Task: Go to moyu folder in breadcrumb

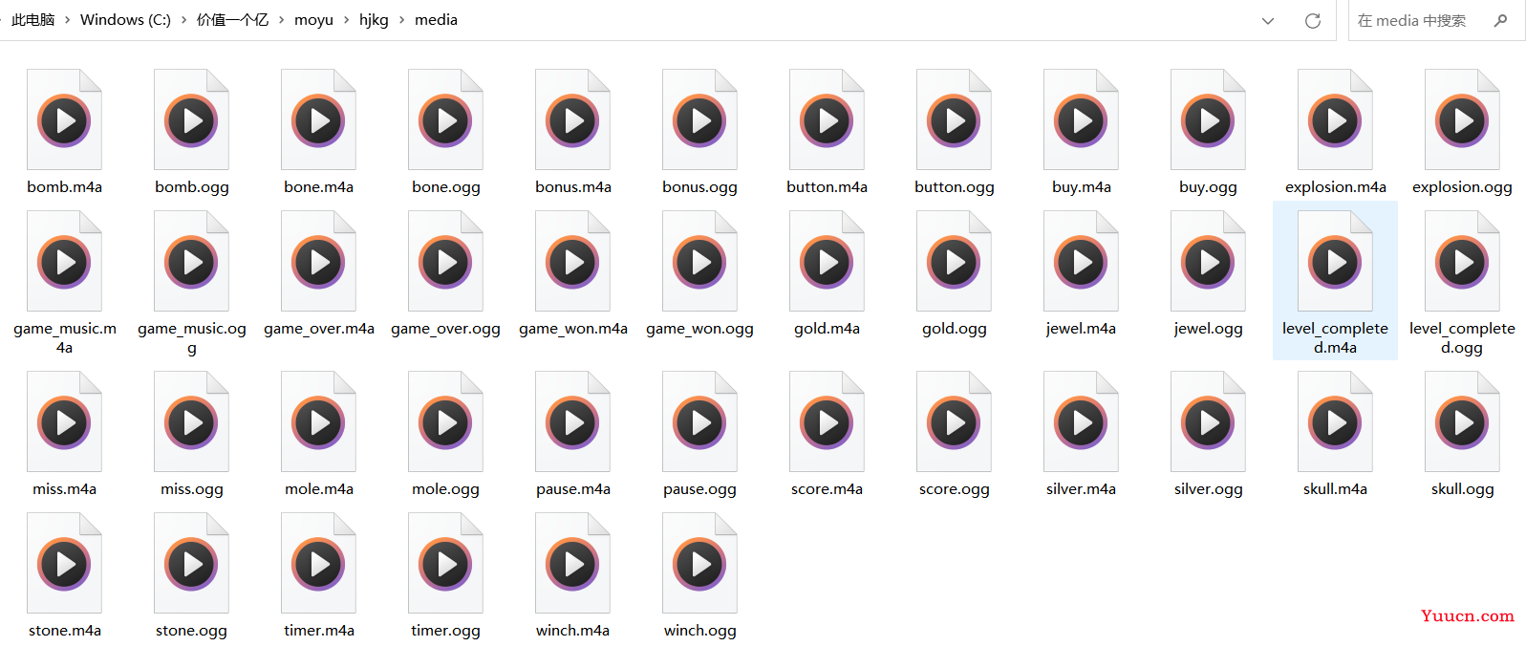Action: click(x=313, y=20)
